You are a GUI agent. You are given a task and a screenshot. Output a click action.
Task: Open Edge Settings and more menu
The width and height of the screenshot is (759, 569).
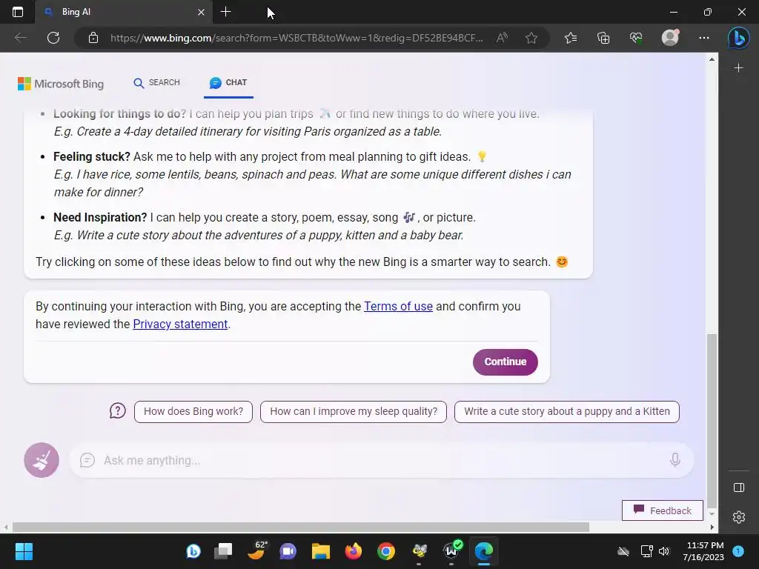coord(704,38)
